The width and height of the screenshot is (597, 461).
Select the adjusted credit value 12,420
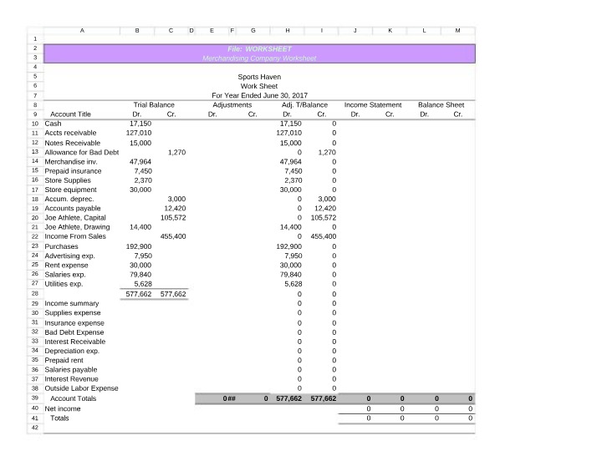click(325, 209)
